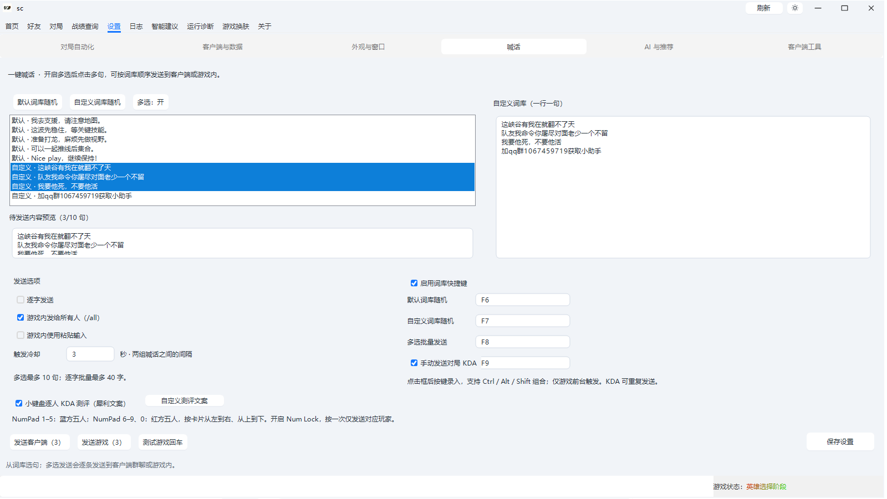Click the 触发冷却 seconds input field
This screenshot has height=499, width=887.
click(90, 354)
